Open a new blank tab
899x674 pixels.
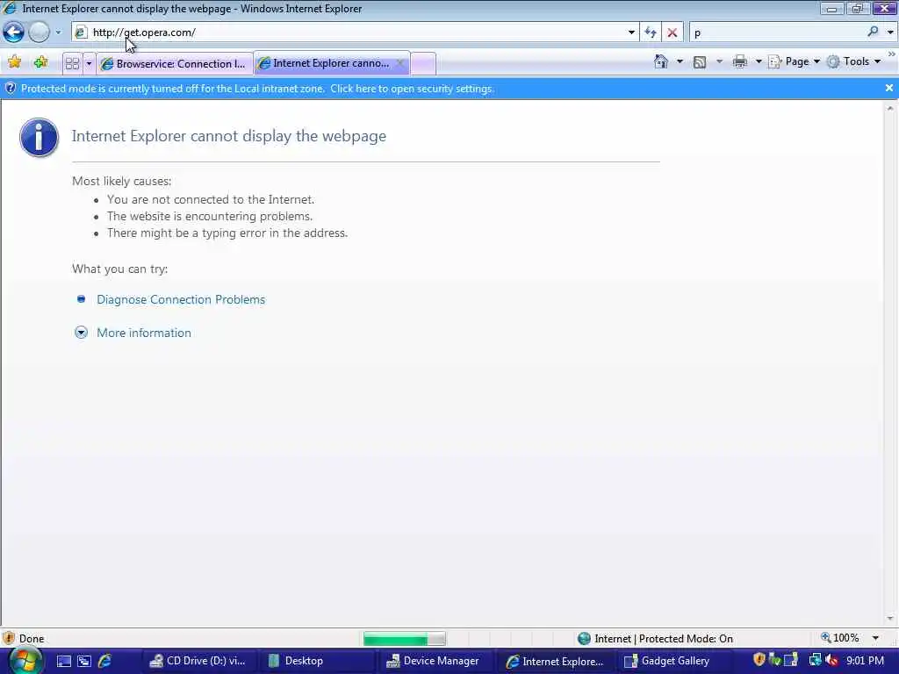coord(423,63)
